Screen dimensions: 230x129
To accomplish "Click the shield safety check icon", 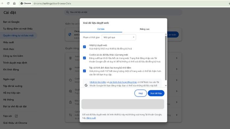I will pos(70,34).
